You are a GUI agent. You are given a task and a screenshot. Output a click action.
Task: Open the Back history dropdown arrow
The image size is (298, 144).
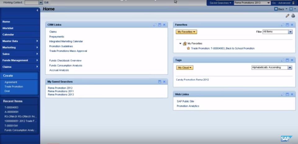click(287, 9)
